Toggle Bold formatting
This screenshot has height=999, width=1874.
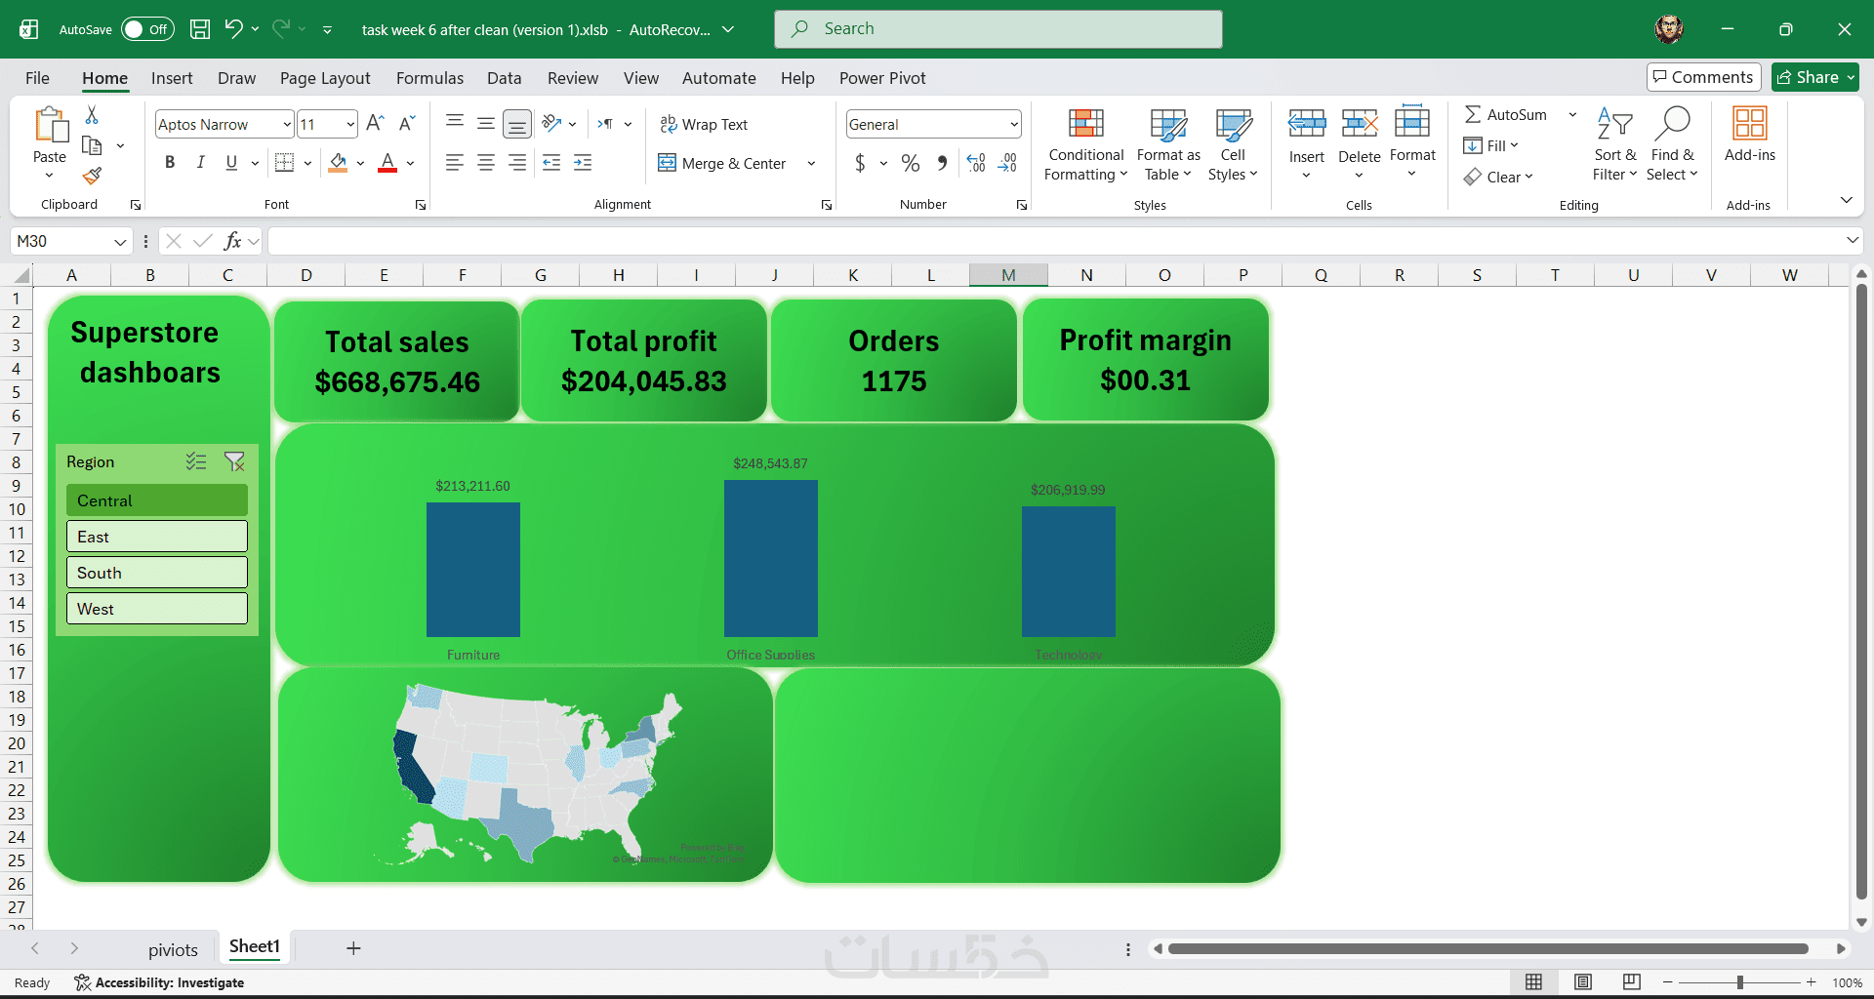170,163
